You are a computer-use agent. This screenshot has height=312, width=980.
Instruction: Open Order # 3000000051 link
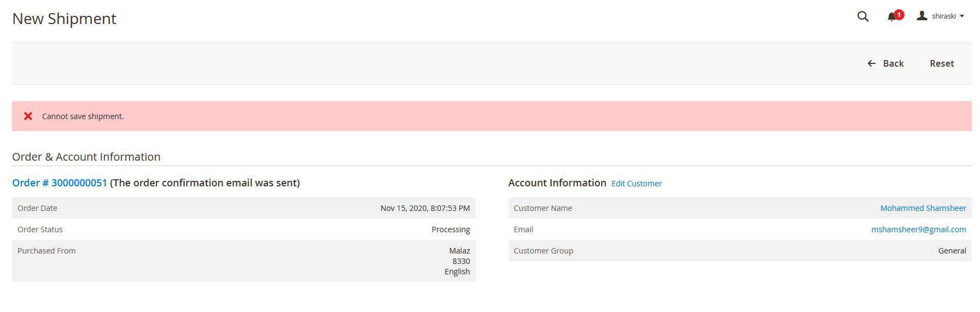click(x=60, y=183)
